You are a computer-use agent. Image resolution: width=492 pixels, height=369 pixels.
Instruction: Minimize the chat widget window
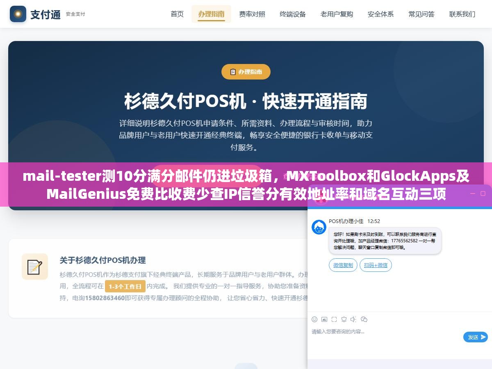(472, 194)
